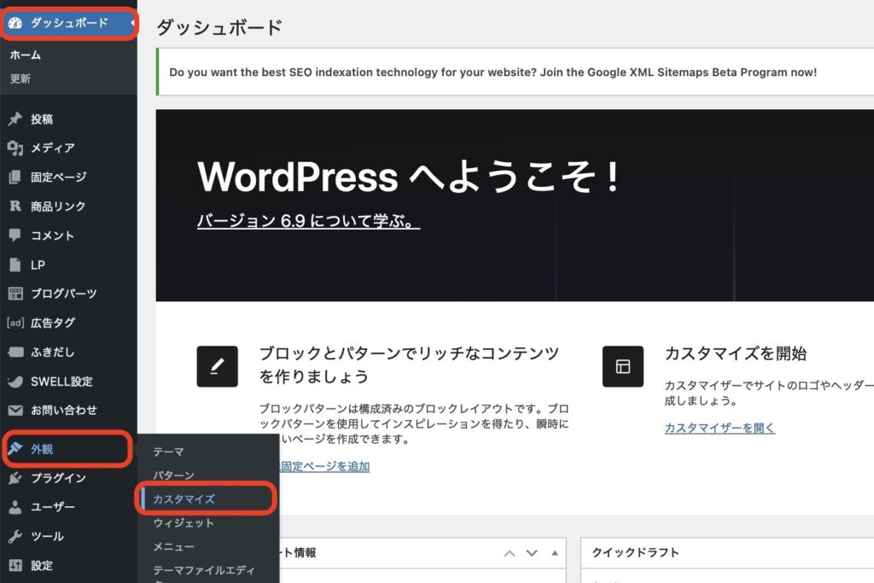Click the plugin icon beside プラグイン
Viewport: 874px width, 583px height.
coord(15,478)
